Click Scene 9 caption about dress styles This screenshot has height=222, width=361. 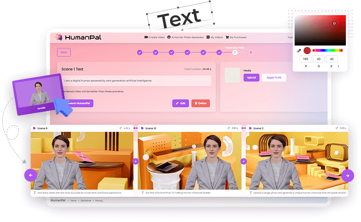[x=79, y=193]
